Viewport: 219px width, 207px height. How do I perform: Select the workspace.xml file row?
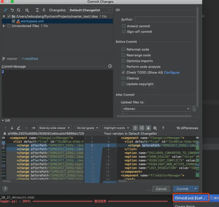tap(57, 21)
